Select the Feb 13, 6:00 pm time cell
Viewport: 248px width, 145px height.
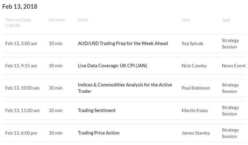pos(21,133)
